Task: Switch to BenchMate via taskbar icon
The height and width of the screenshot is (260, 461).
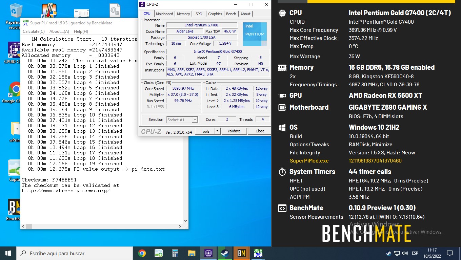Action: [x=241, y=253]
